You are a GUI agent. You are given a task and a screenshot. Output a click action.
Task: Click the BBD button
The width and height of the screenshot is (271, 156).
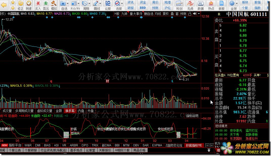click(143, 8)
